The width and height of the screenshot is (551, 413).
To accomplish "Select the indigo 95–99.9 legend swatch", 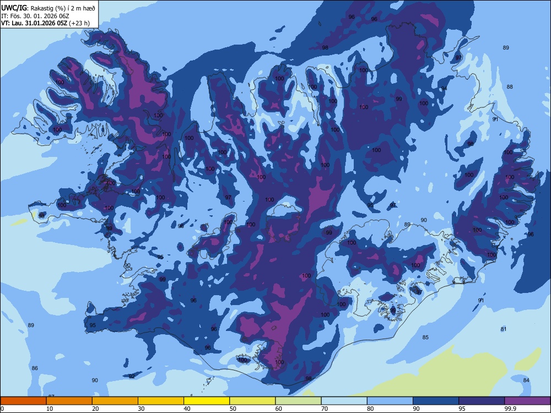I will 482,401.
